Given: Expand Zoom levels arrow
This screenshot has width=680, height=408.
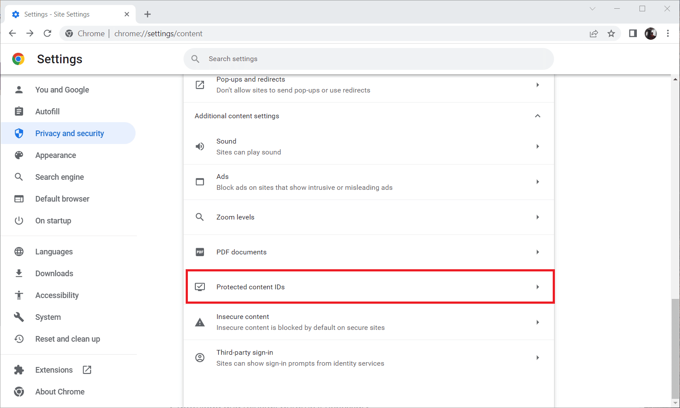Looking at the screenshot, I should coord(537,217).
